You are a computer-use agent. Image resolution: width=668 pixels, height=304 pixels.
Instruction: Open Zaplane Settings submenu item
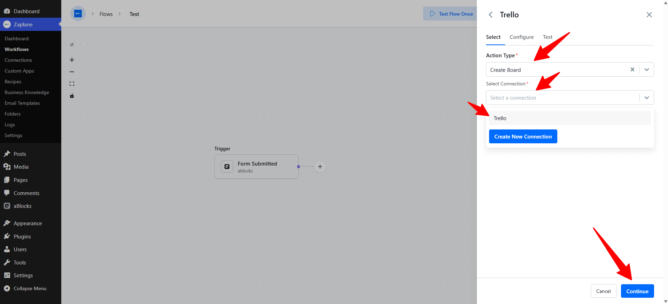[13, 135]
